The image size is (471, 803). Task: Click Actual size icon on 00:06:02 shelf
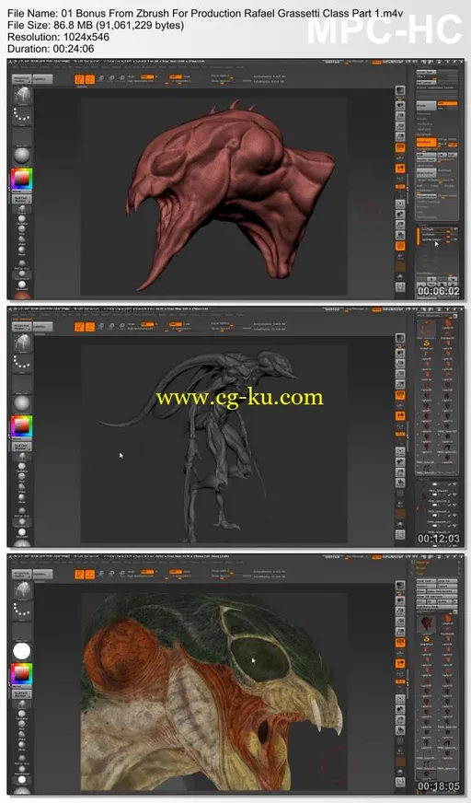point(400,126)
